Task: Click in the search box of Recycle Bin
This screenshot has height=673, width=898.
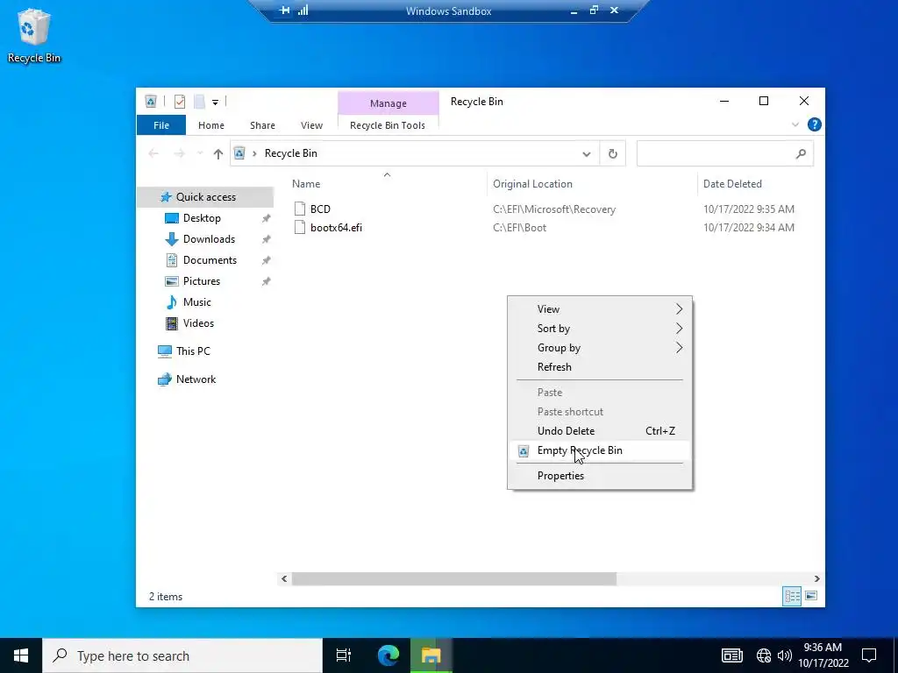Action: coord(724,153)
